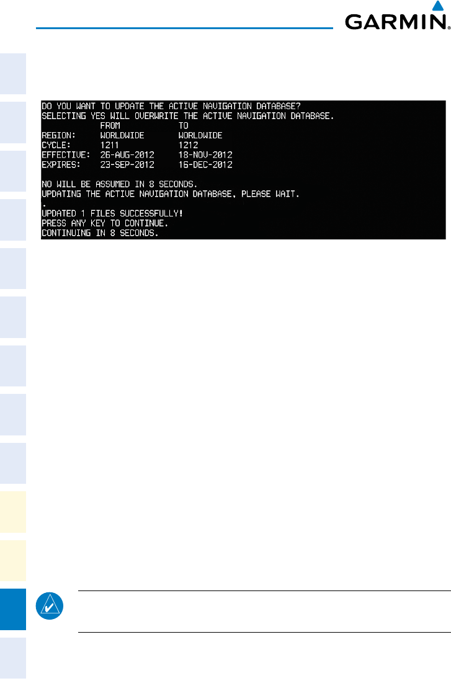Viewport: 451px width, 686px height.
Task: Click the 'CONTINUING IN 8 SECONDS.' line
Action: coord(100,233)
